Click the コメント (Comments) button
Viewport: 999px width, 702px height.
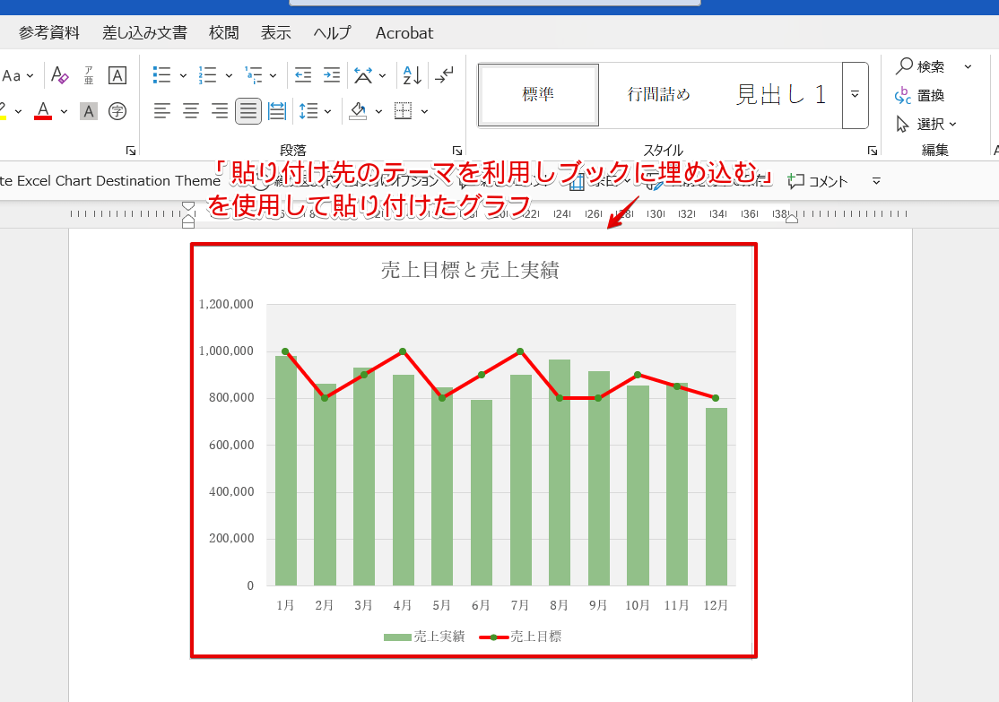click(x=816, y=180)
